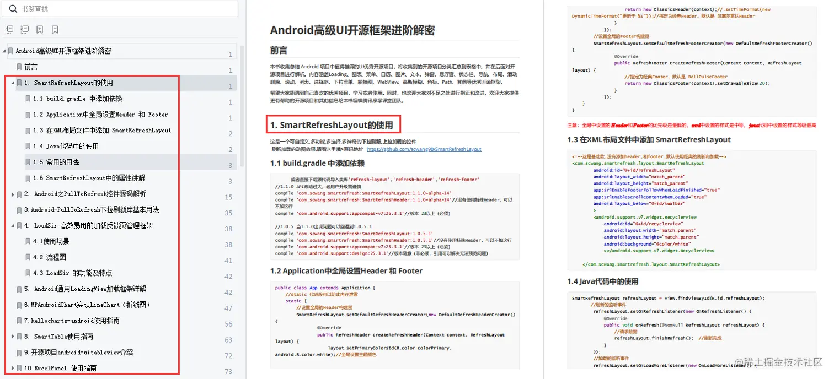Click page number 63 in bookmark list
Viewport: 834px width, 379px height.
pos(228,340)
